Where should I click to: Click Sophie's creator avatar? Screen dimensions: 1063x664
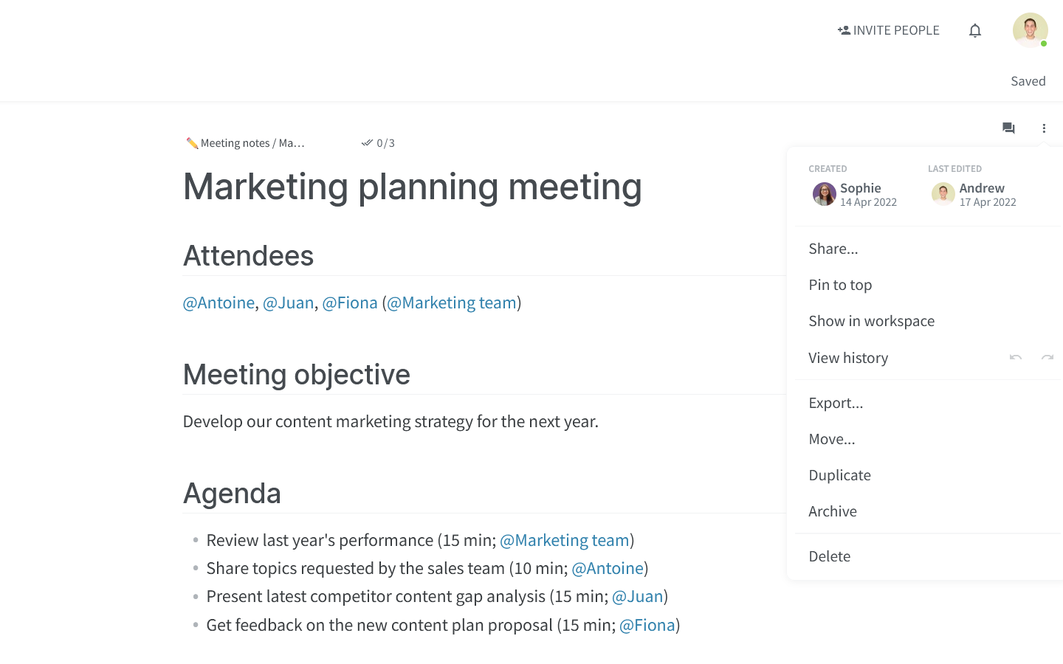tap(824, 194)
